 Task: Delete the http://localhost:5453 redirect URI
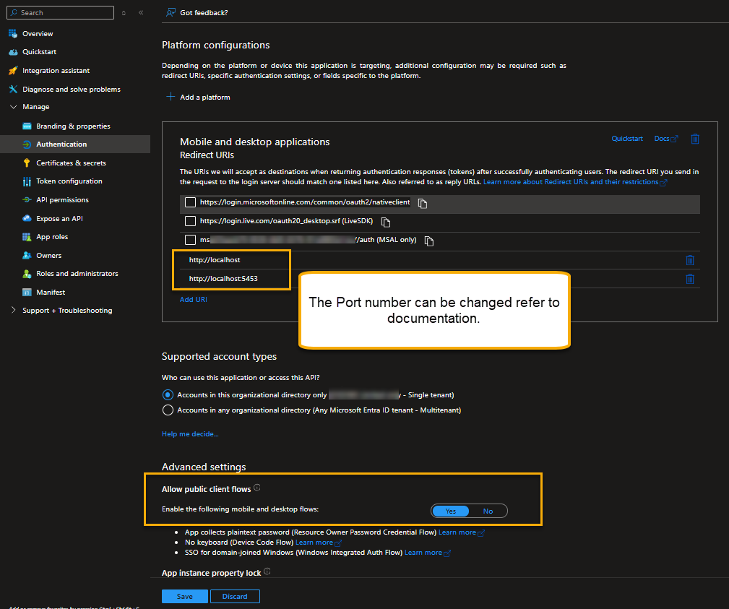(689, 279)
